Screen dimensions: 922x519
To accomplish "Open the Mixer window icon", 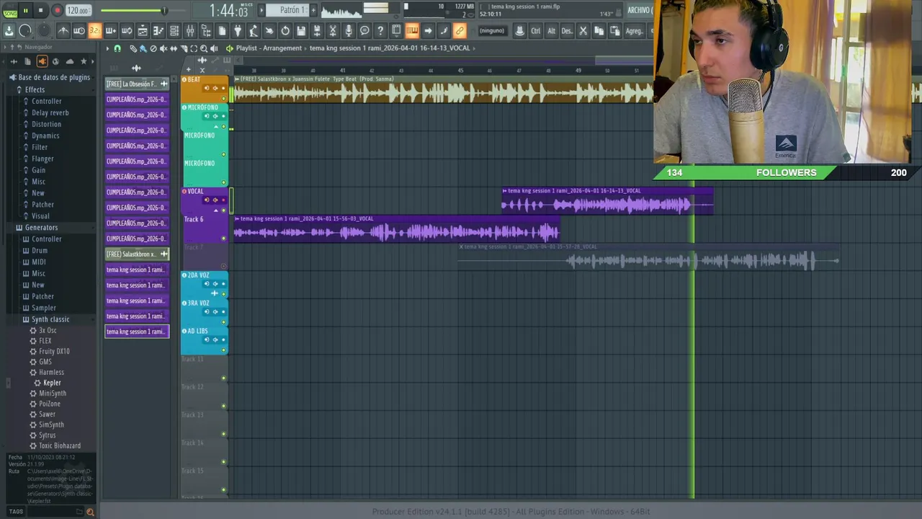I will coord(190,31).
